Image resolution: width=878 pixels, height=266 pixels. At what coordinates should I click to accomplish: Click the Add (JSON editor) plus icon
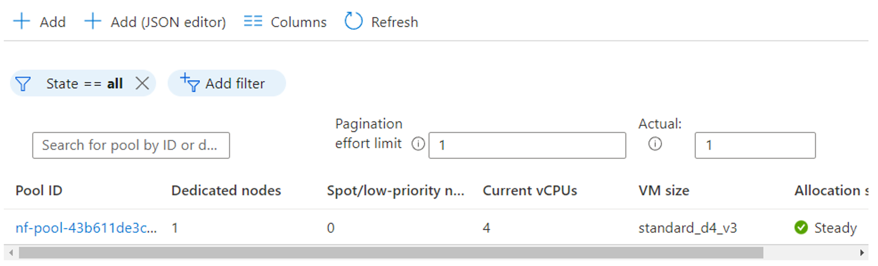coord(93,22)
